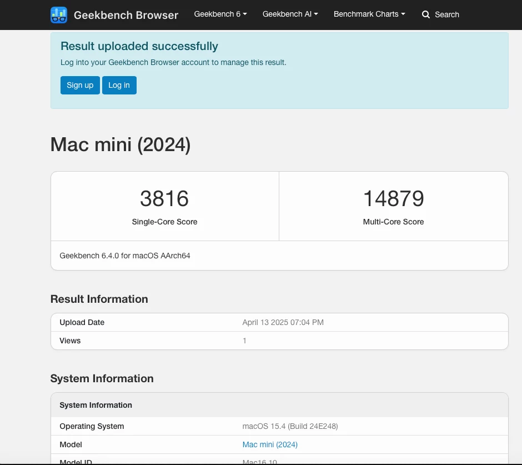Click the Upload Date row label
Image resolution: width=522 pixels, height=465 pixels.
point(82,322)
